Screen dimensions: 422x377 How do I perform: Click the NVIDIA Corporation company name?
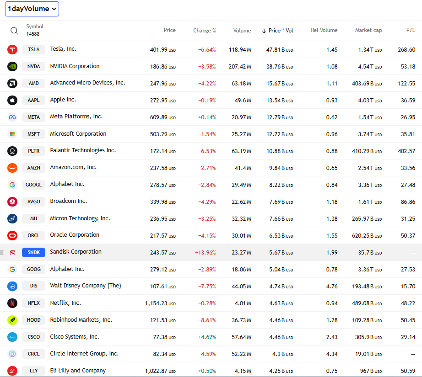click(x=75, y=66)
